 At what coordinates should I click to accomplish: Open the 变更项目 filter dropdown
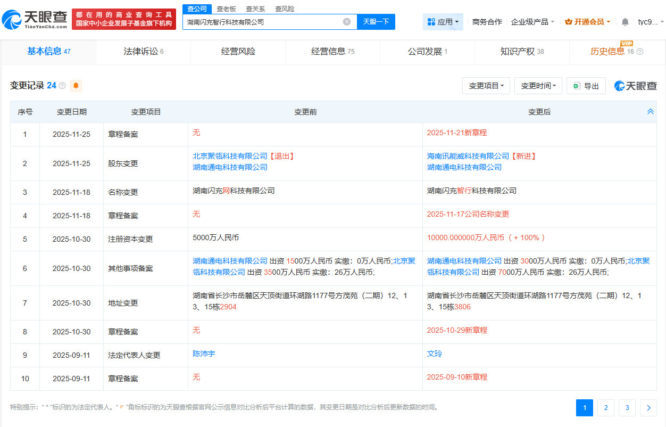pos(486,85)
